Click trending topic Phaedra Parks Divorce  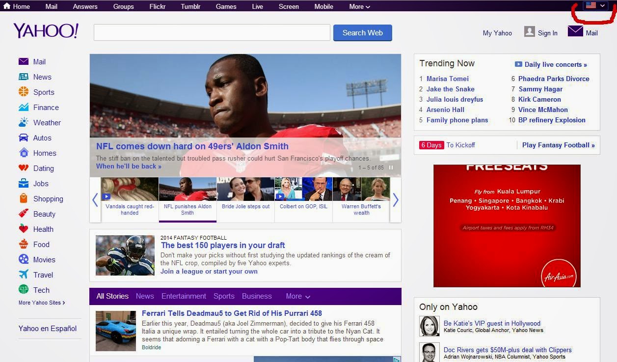pos(554,79)
